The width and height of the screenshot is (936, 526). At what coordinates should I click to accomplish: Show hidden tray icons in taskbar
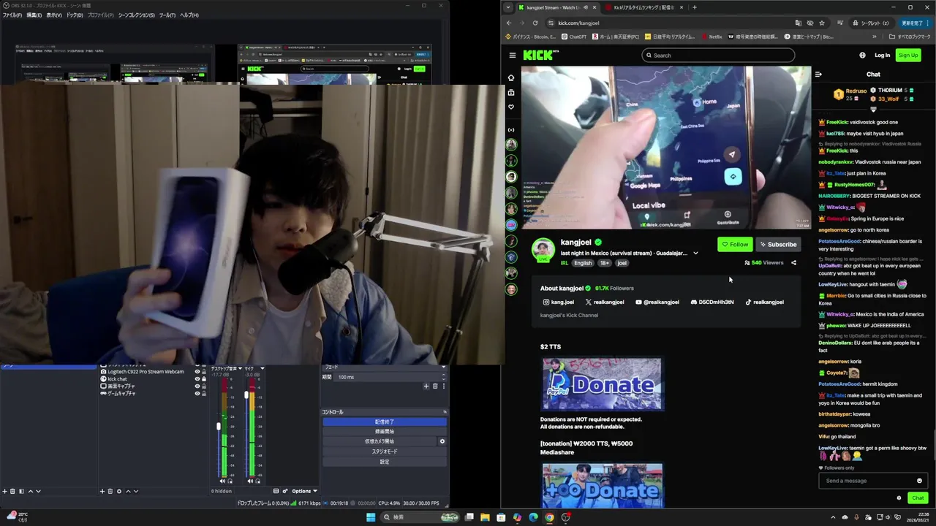pyautogui.click(x=833, y=517)
